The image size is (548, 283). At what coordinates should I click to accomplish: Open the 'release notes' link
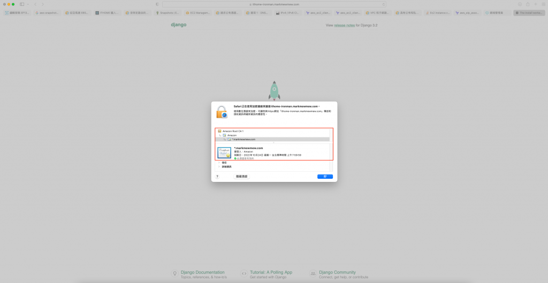point(344,25)
